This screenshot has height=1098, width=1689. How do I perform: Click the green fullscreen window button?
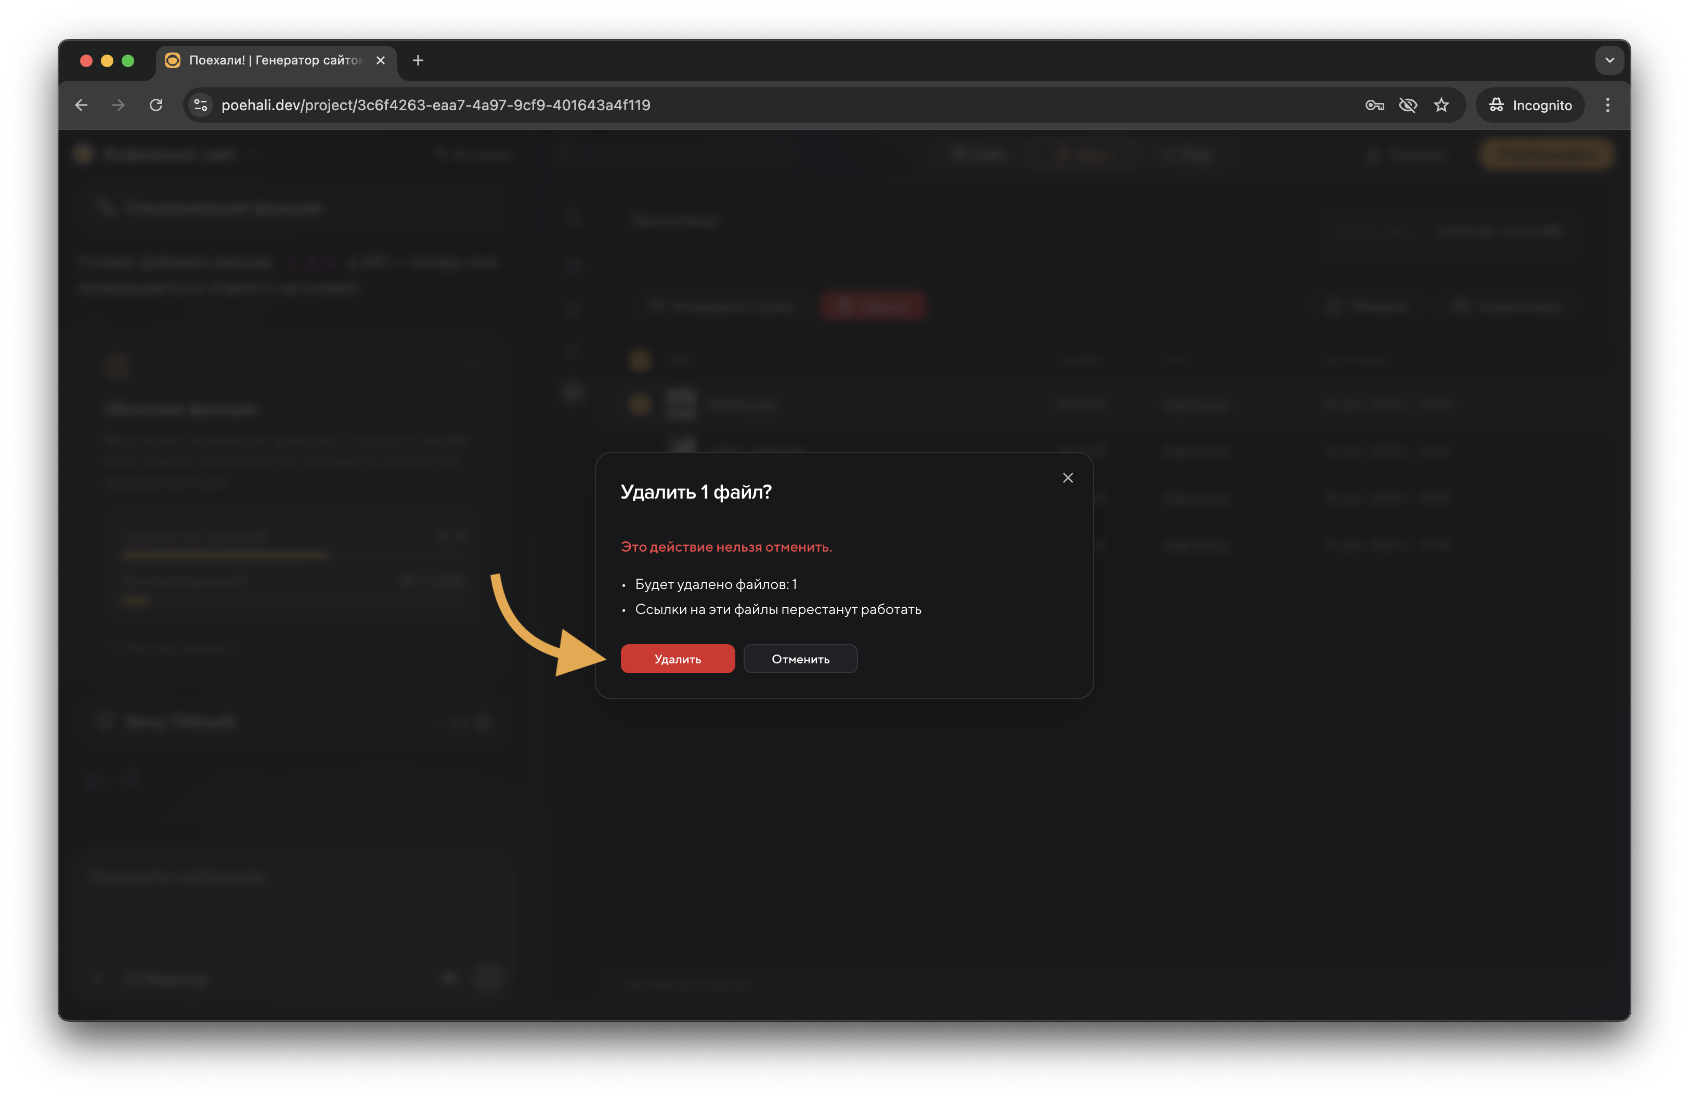pos(128,60)
